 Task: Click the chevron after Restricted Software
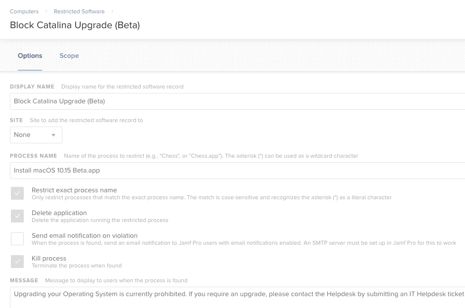[x=112, y=11]
